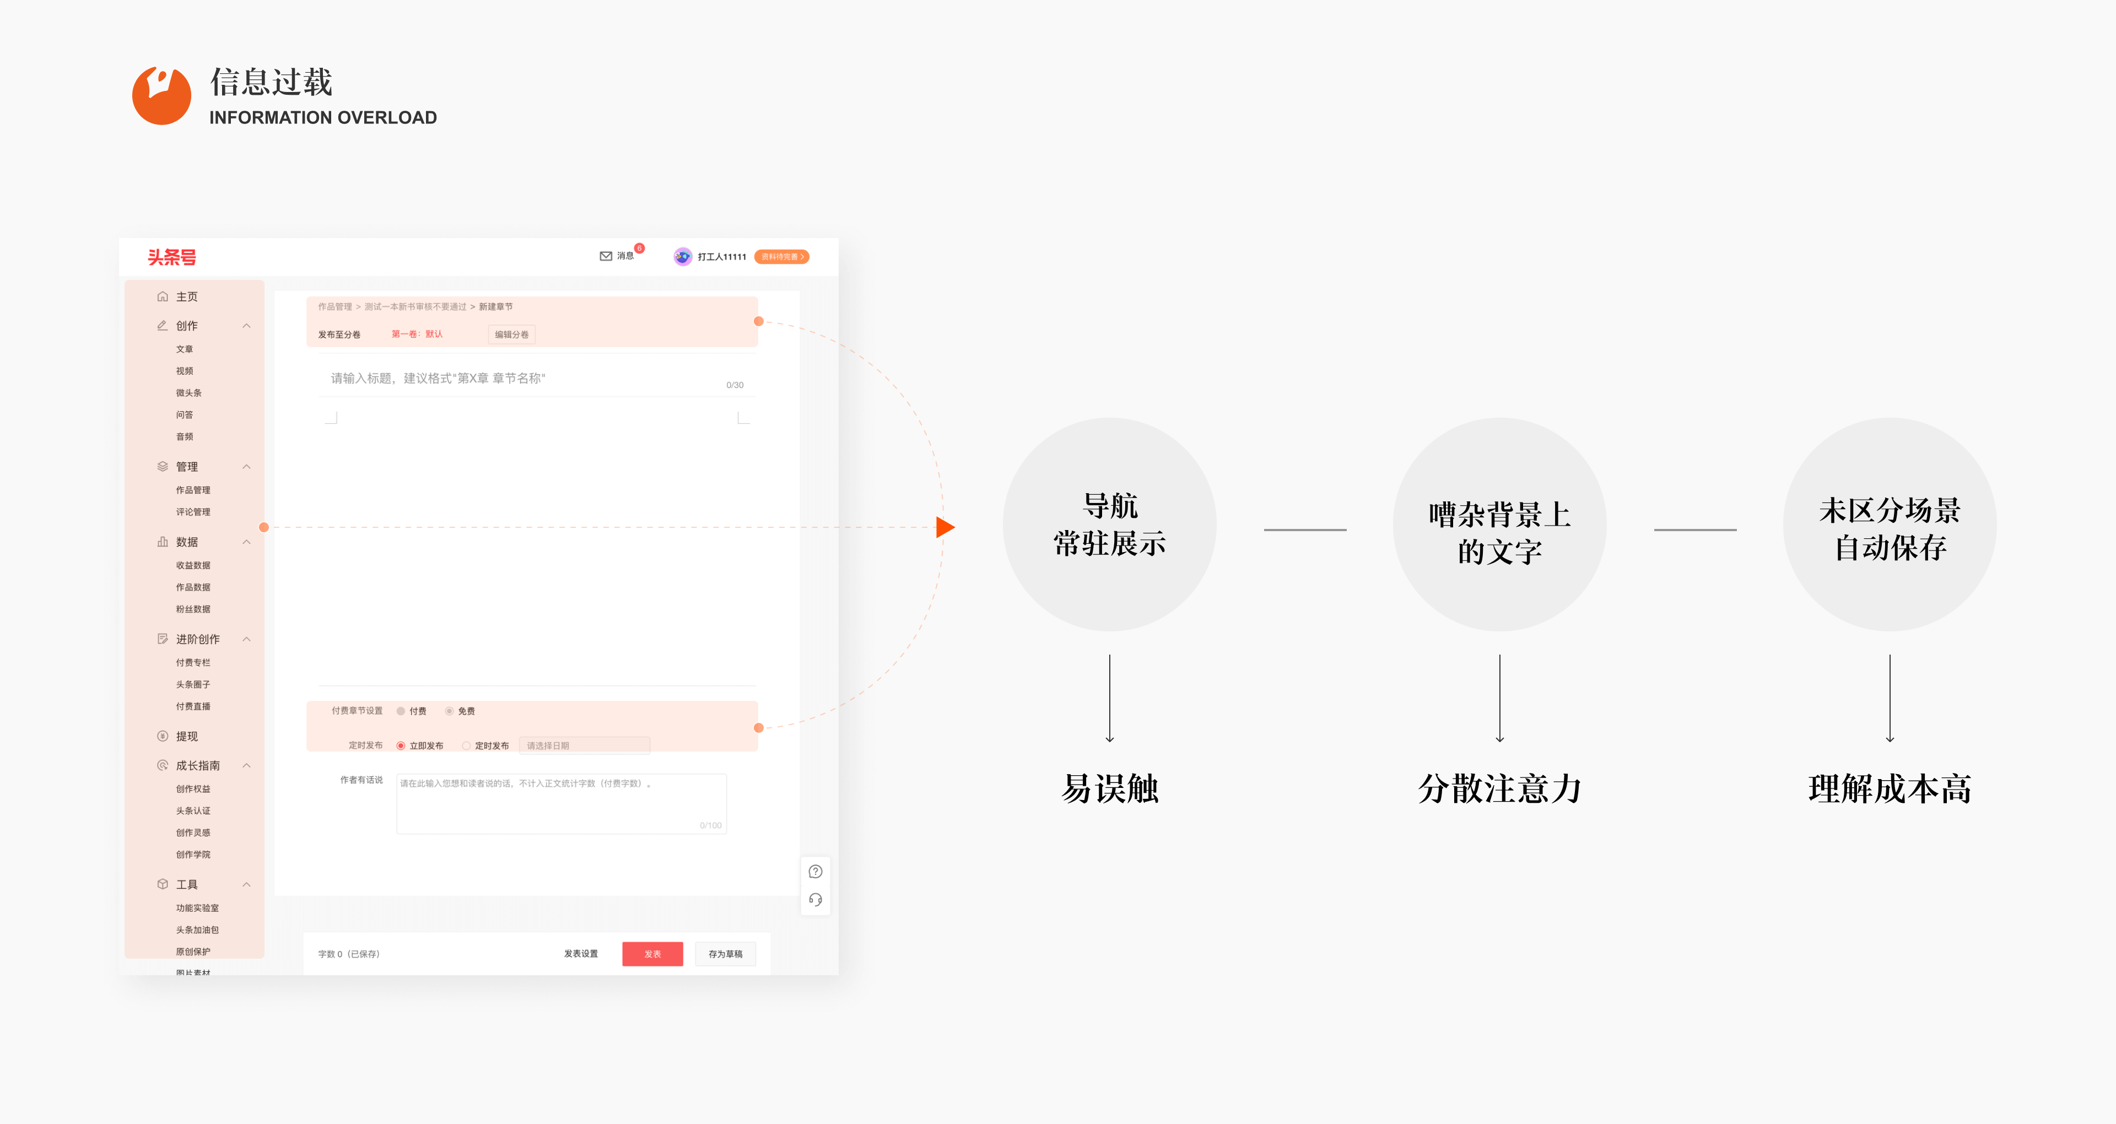Focus the 作者有话说 text area
Viewport: 2116px width, 1124px height.
click(x=561, y=804)
